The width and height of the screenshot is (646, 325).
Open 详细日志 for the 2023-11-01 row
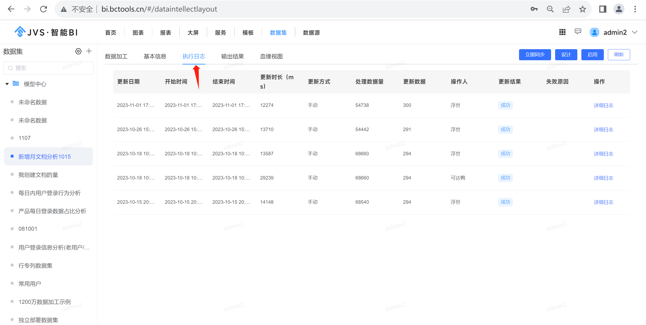click(603, 105)
